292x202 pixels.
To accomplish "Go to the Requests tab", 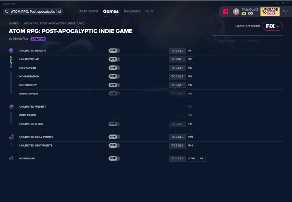I will pos(132,11).
